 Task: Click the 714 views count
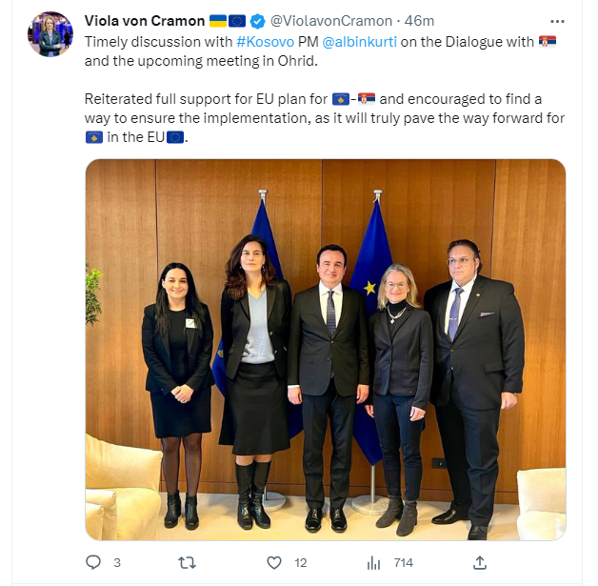(404, 563)
